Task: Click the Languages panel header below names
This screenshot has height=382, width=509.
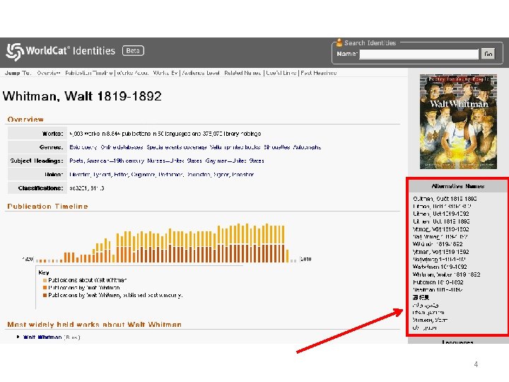Action: pos(457,342)
